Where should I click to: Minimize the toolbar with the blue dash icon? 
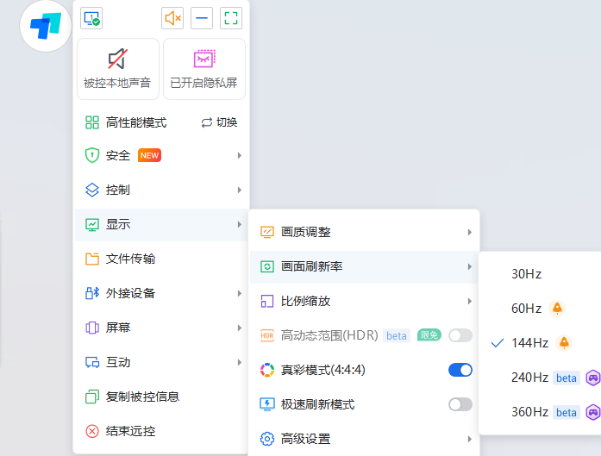tap(202, 18)
